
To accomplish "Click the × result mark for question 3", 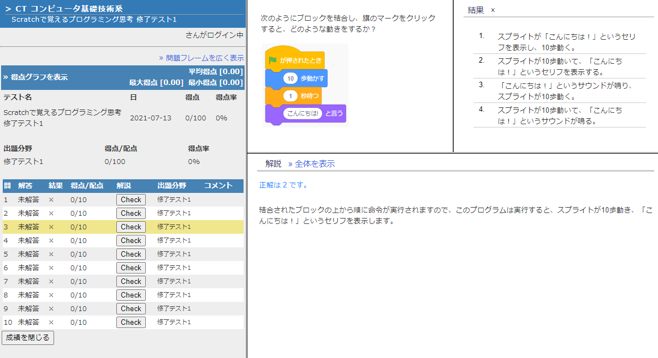I will click(x=51, y=227).
